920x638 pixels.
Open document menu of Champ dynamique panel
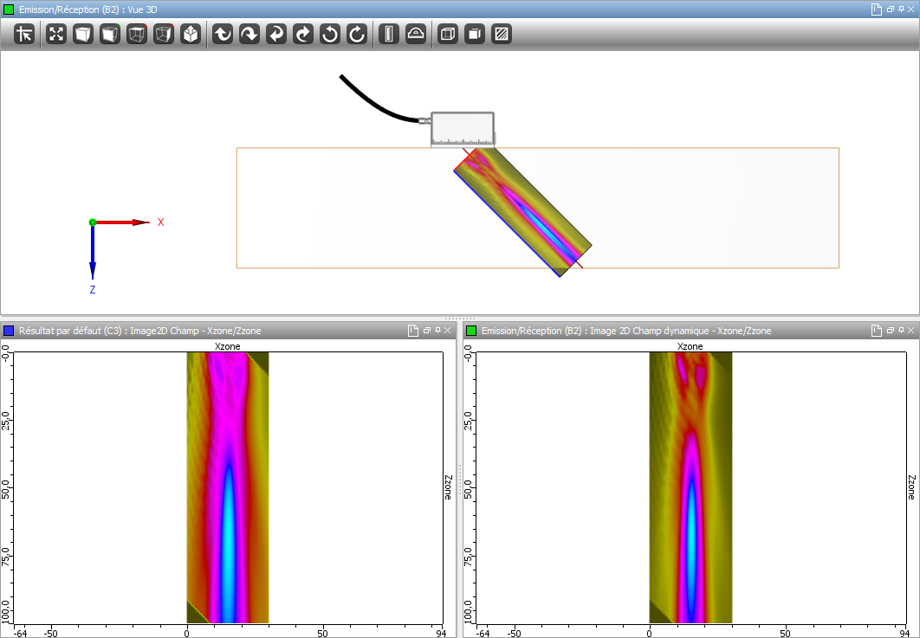pos(877,331)
